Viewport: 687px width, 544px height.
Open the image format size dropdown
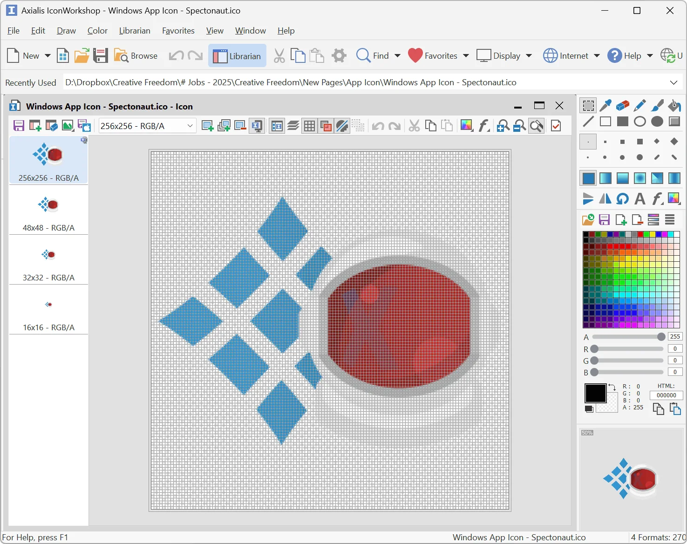click(x=189, y=126)
